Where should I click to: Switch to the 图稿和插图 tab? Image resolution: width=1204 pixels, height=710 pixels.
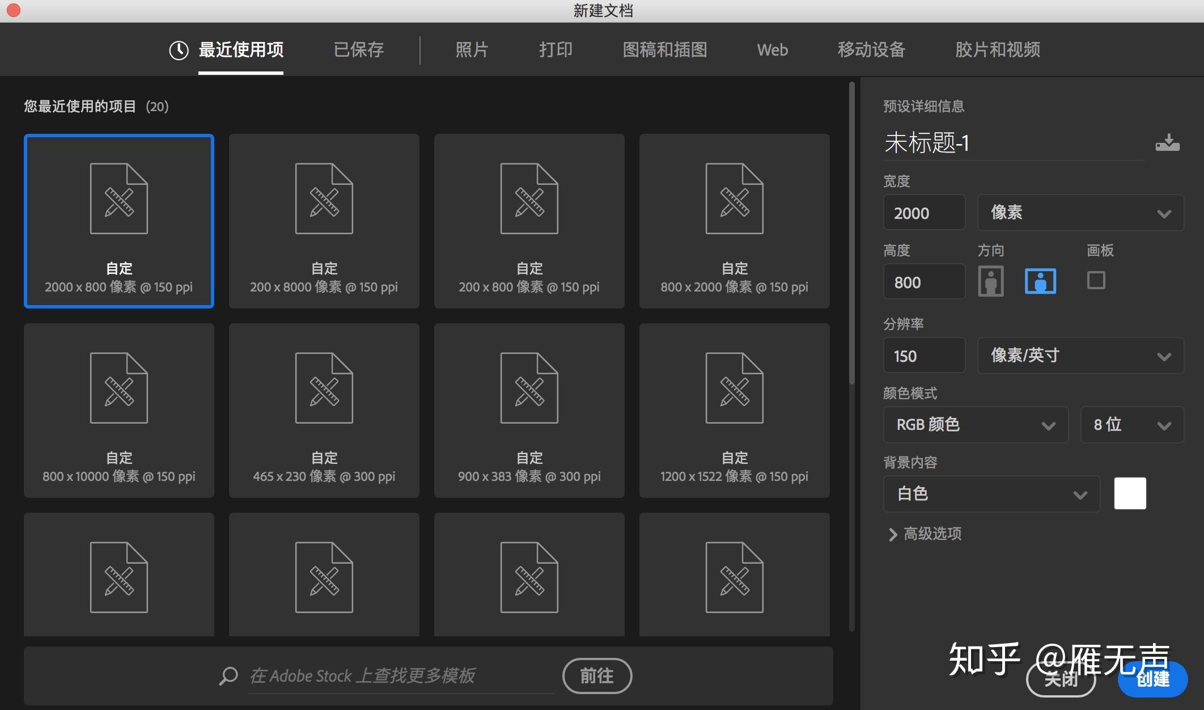pyautogui.click(x=665, y=50)
